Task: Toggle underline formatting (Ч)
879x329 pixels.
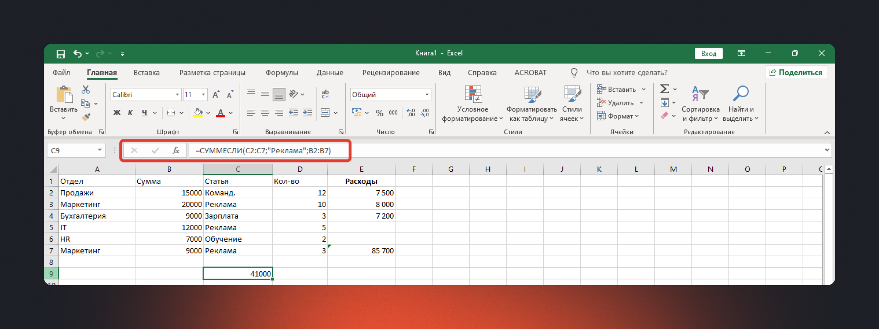Action: pos(144,113)
